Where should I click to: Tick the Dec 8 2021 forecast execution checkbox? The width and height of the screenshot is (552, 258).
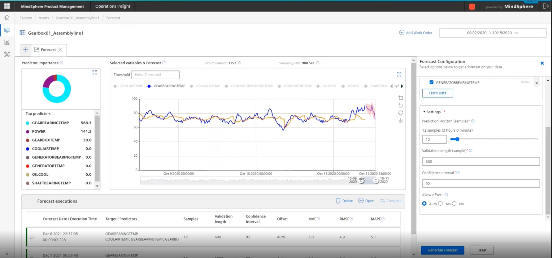[x=32, y=237]
